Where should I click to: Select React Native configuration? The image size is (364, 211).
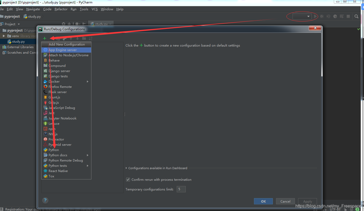pos(66,171)
